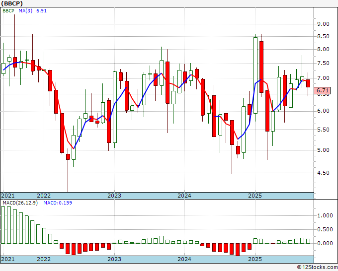Click 2025 on the MACD time axis
This screenshot has height=271, width=338.
point(255,259)
